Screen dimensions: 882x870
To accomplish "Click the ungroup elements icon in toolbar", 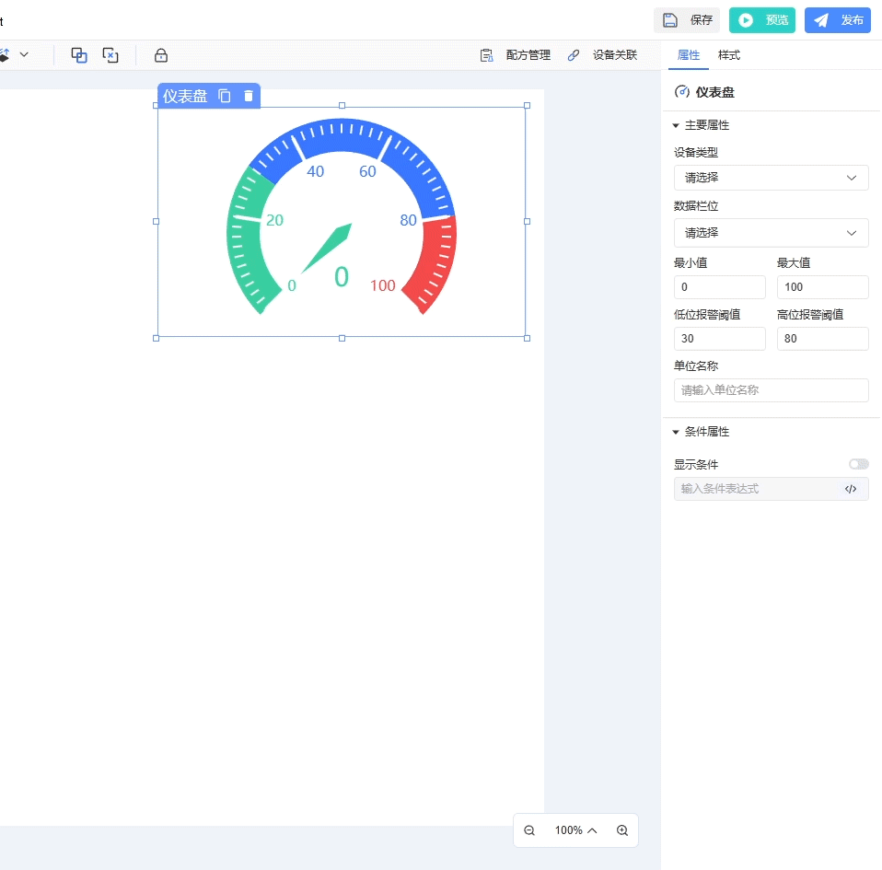I will [x=110, y=55].
